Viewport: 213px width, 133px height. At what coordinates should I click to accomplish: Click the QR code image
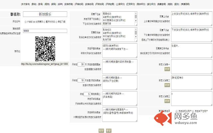tap(45, 49)
